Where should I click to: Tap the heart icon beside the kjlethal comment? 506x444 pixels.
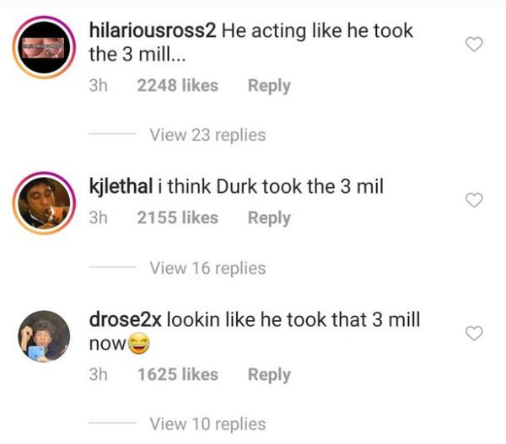pos(474,200)
